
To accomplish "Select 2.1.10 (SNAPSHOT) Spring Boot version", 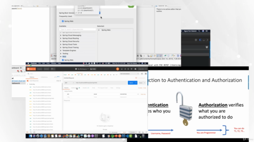I will [85, 11].
